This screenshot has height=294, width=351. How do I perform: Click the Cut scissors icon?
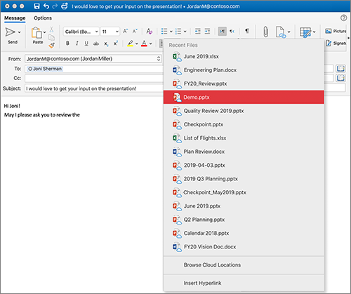pos(51,29)
